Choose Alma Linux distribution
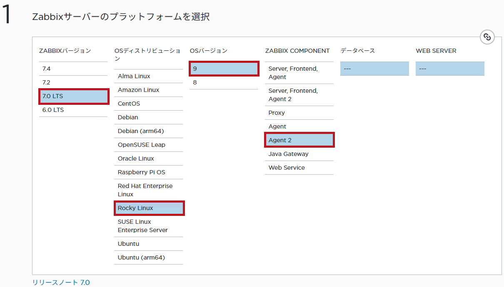Image resolution: width=504 pixels, height=287 pixels. coord(149,76)
